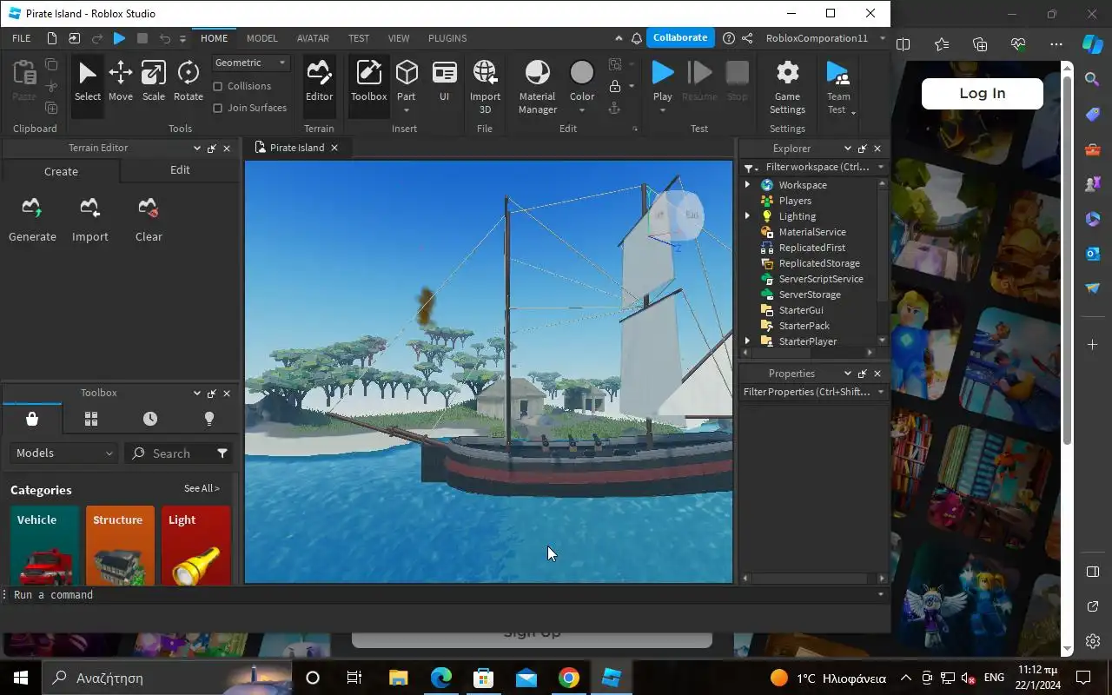Open Toolbox Recent clock tab

click(x=150, y=419)
